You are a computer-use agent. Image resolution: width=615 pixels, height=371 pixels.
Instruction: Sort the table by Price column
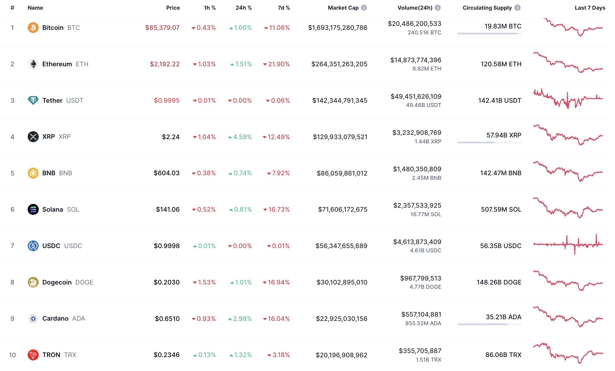point(173,8)
